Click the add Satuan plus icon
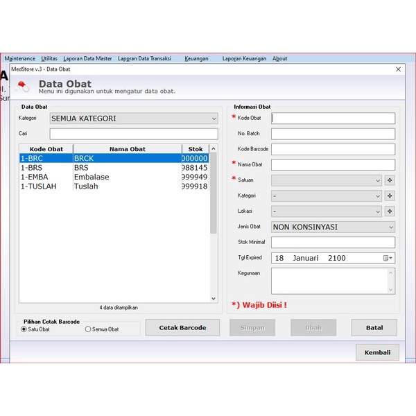 click(x=390, y=180)
